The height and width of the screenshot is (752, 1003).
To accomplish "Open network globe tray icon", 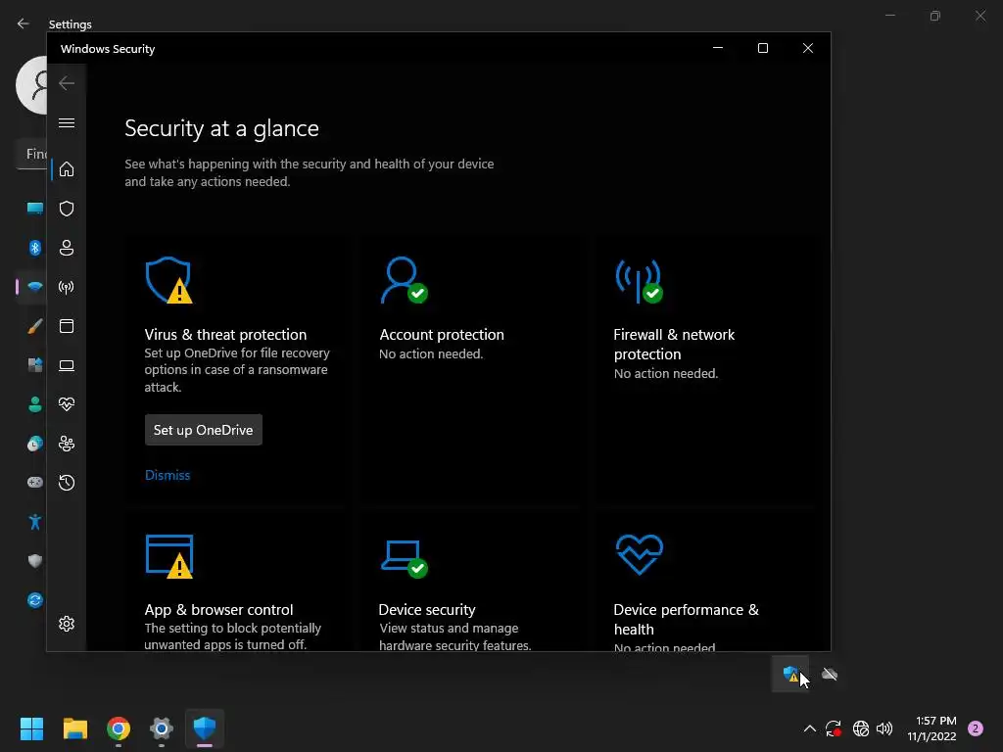I will tap(861, 728).
